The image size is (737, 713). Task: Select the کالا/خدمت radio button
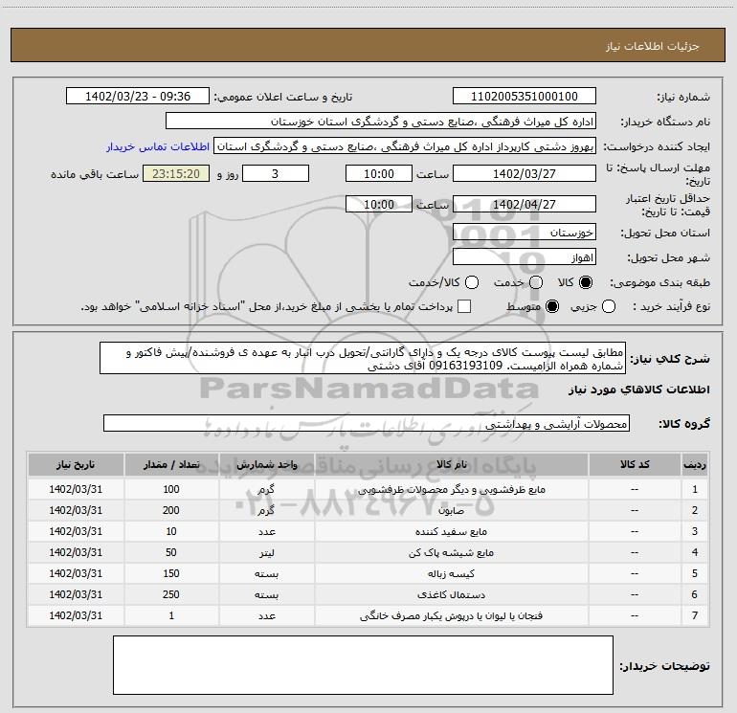coord(472,282)
